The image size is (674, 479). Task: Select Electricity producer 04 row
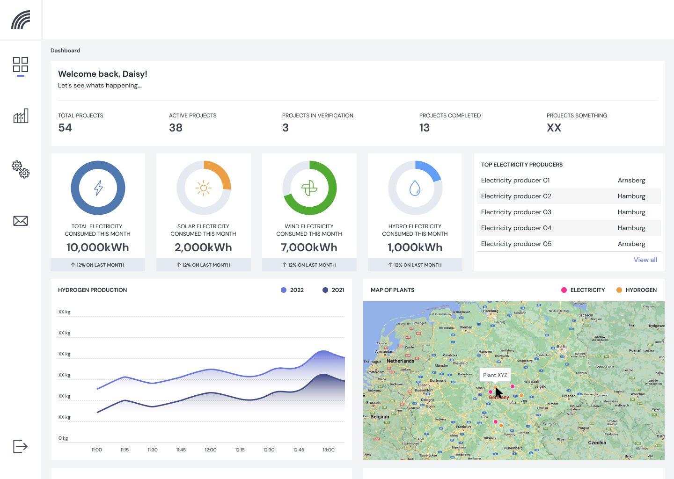[x=569, y=228]
